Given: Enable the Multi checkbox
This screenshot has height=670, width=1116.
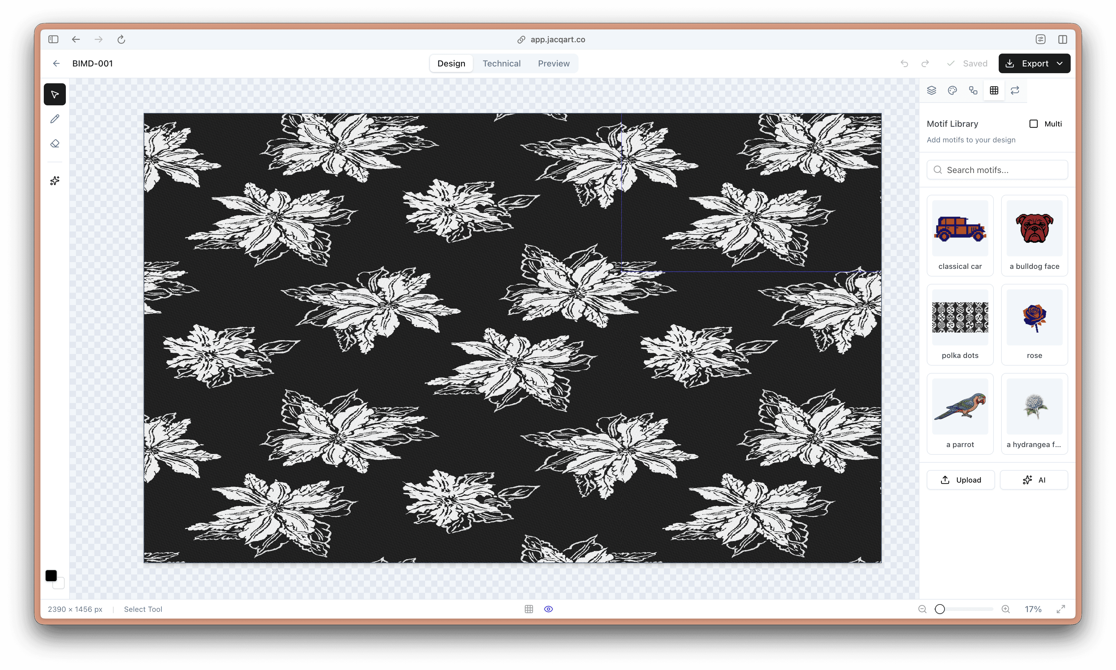Looking at the screenshot, I should point(1033,124).
